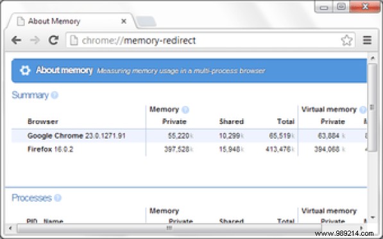Click the banner subtitle about multi-process browser
This screenshot has width=383, height=239.
pyautogui.click(x=181, y=71)
